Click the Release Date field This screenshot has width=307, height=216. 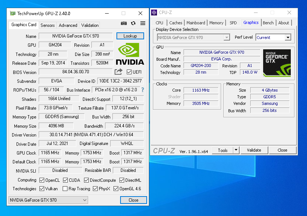click(x=53, y=63)
